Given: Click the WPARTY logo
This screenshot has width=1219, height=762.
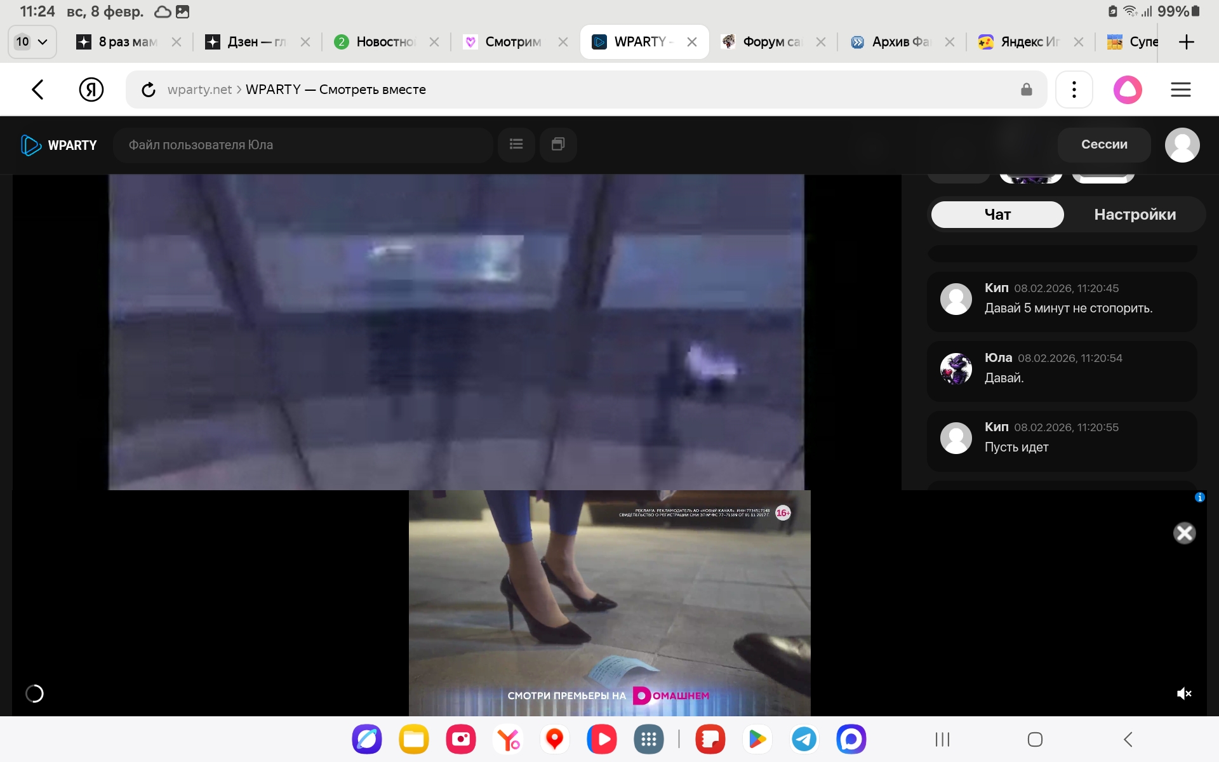Looking at the screenshot, I should click(x=59, y=145).
